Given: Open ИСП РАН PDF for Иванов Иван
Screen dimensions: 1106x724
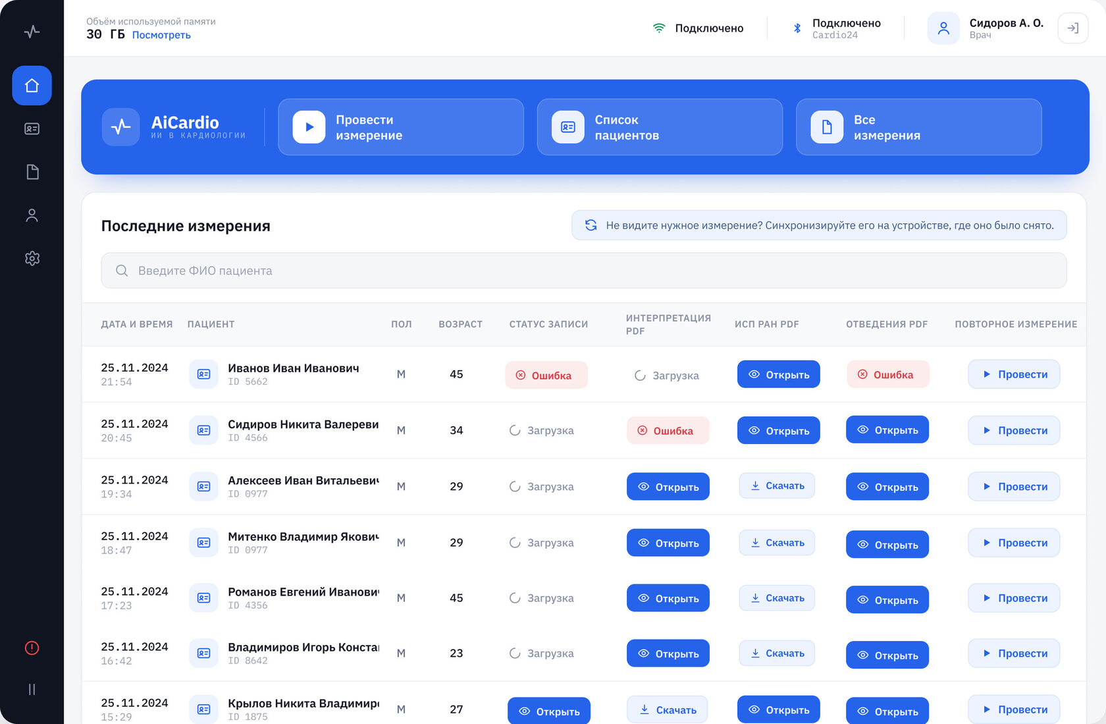Looking at the screenshot, I should point(778,374).
